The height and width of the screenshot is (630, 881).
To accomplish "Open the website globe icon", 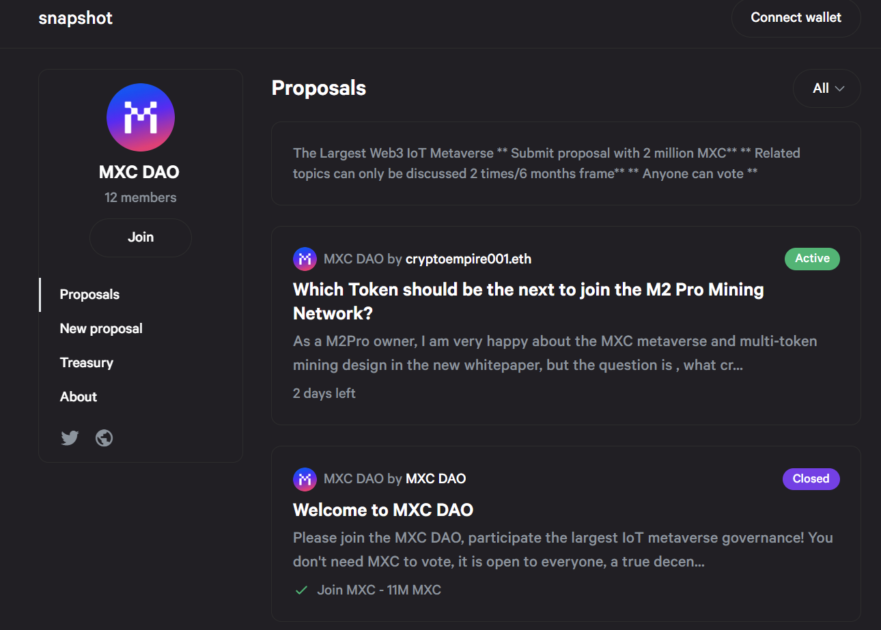I will tap(104, 438).
